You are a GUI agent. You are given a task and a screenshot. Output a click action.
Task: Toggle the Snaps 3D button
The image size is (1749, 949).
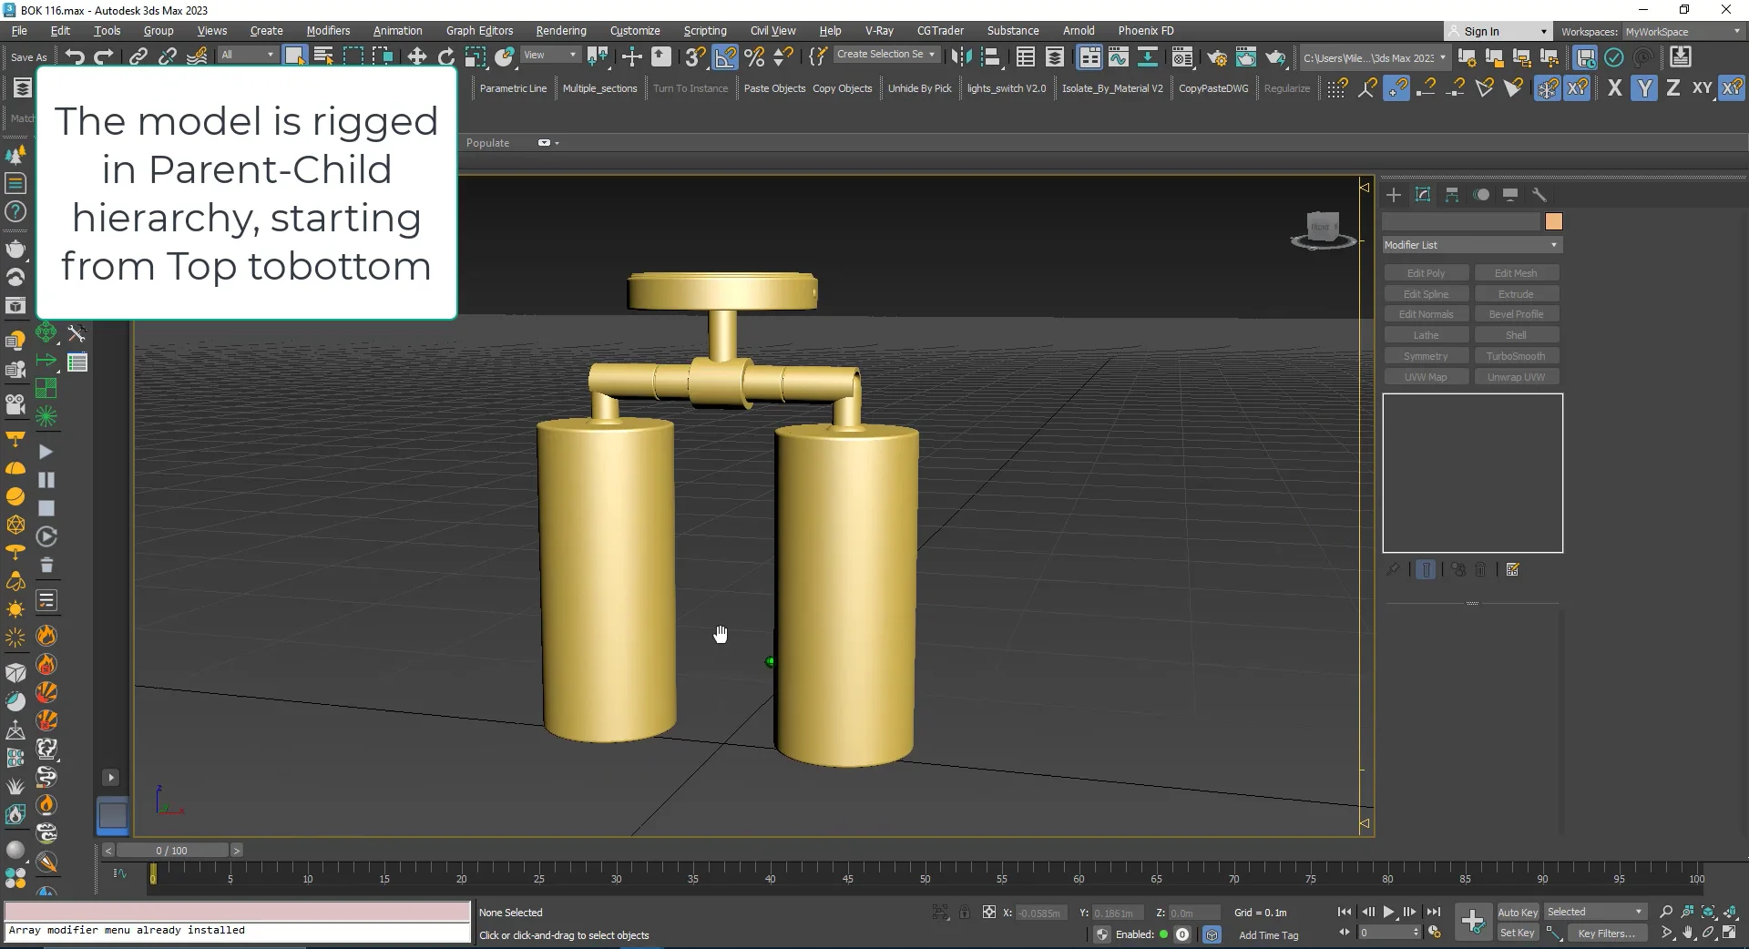694,56
